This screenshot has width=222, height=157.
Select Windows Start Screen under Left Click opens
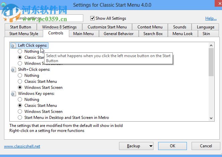(20, 63)
